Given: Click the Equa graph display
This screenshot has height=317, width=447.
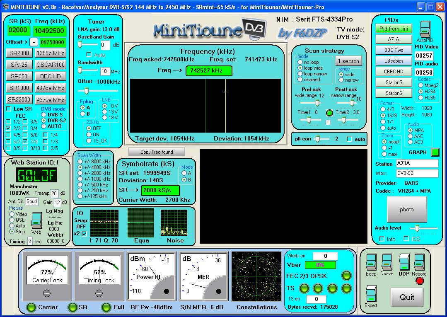Looking at the screenshot, I should coord(140,223).
